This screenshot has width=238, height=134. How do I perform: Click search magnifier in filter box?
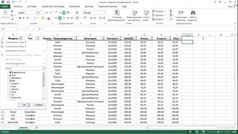44,68
